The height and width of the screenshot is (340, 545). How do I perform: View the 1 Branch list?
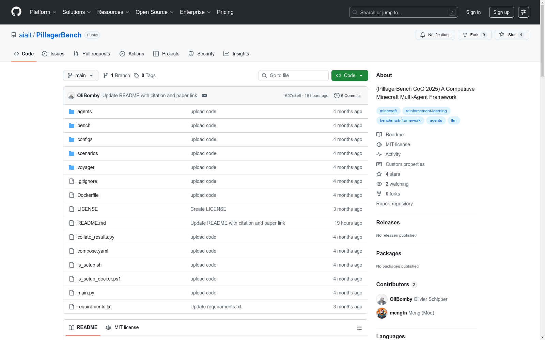[x=116, y=75]
